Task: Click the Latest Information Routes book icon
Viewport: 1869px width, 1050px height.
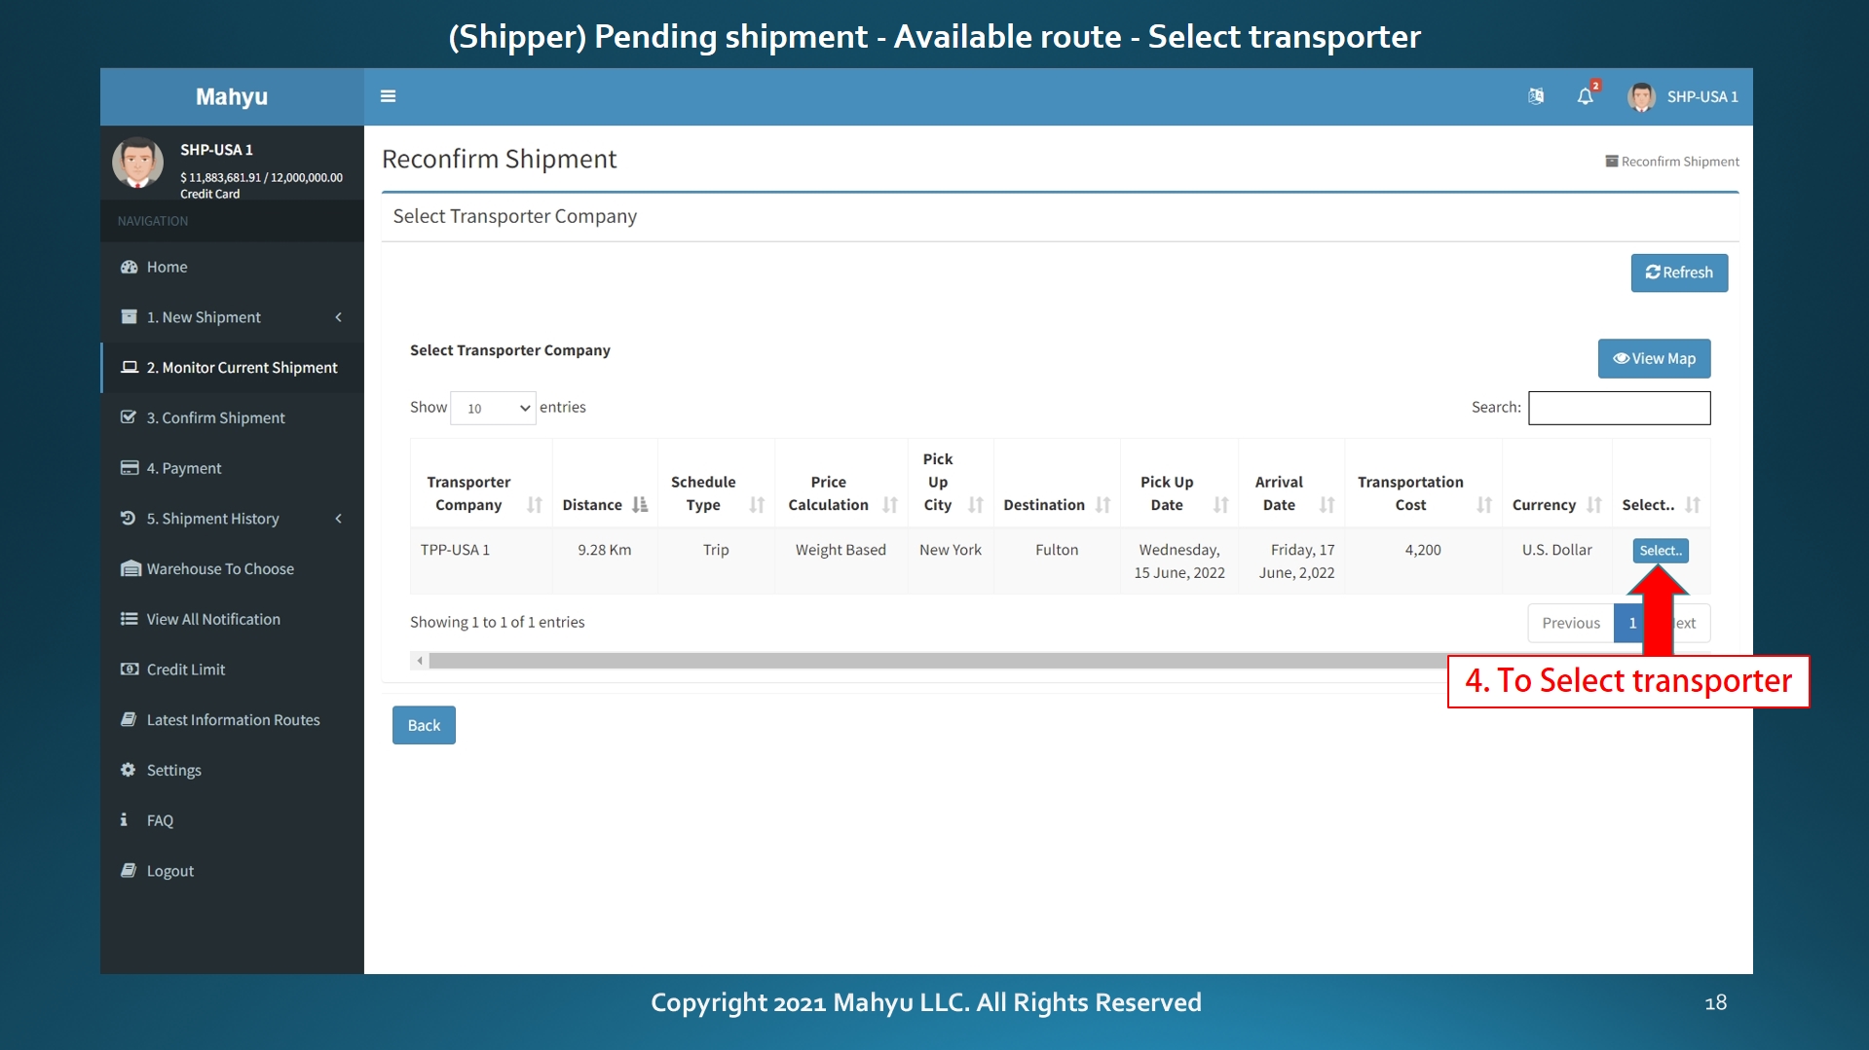Action: click(x=129, y=720)
